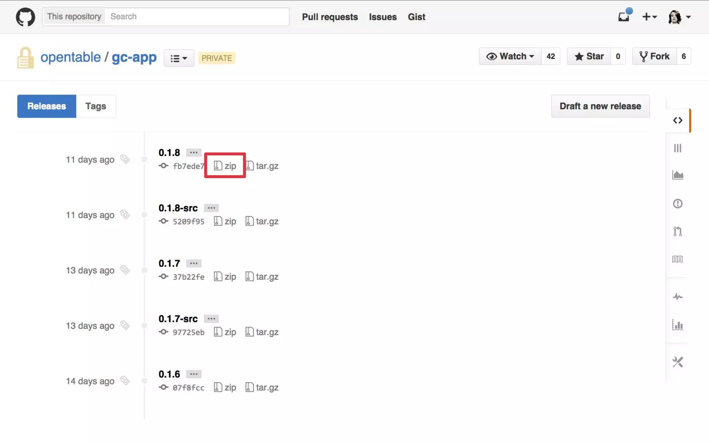Viewport: 709px width, 443px height.
Task: Open the user avatar menu
Action: pos(679,17)
